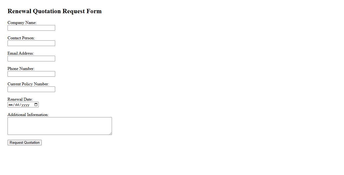Focus the Contact Person input box

(x=31, y=43)
